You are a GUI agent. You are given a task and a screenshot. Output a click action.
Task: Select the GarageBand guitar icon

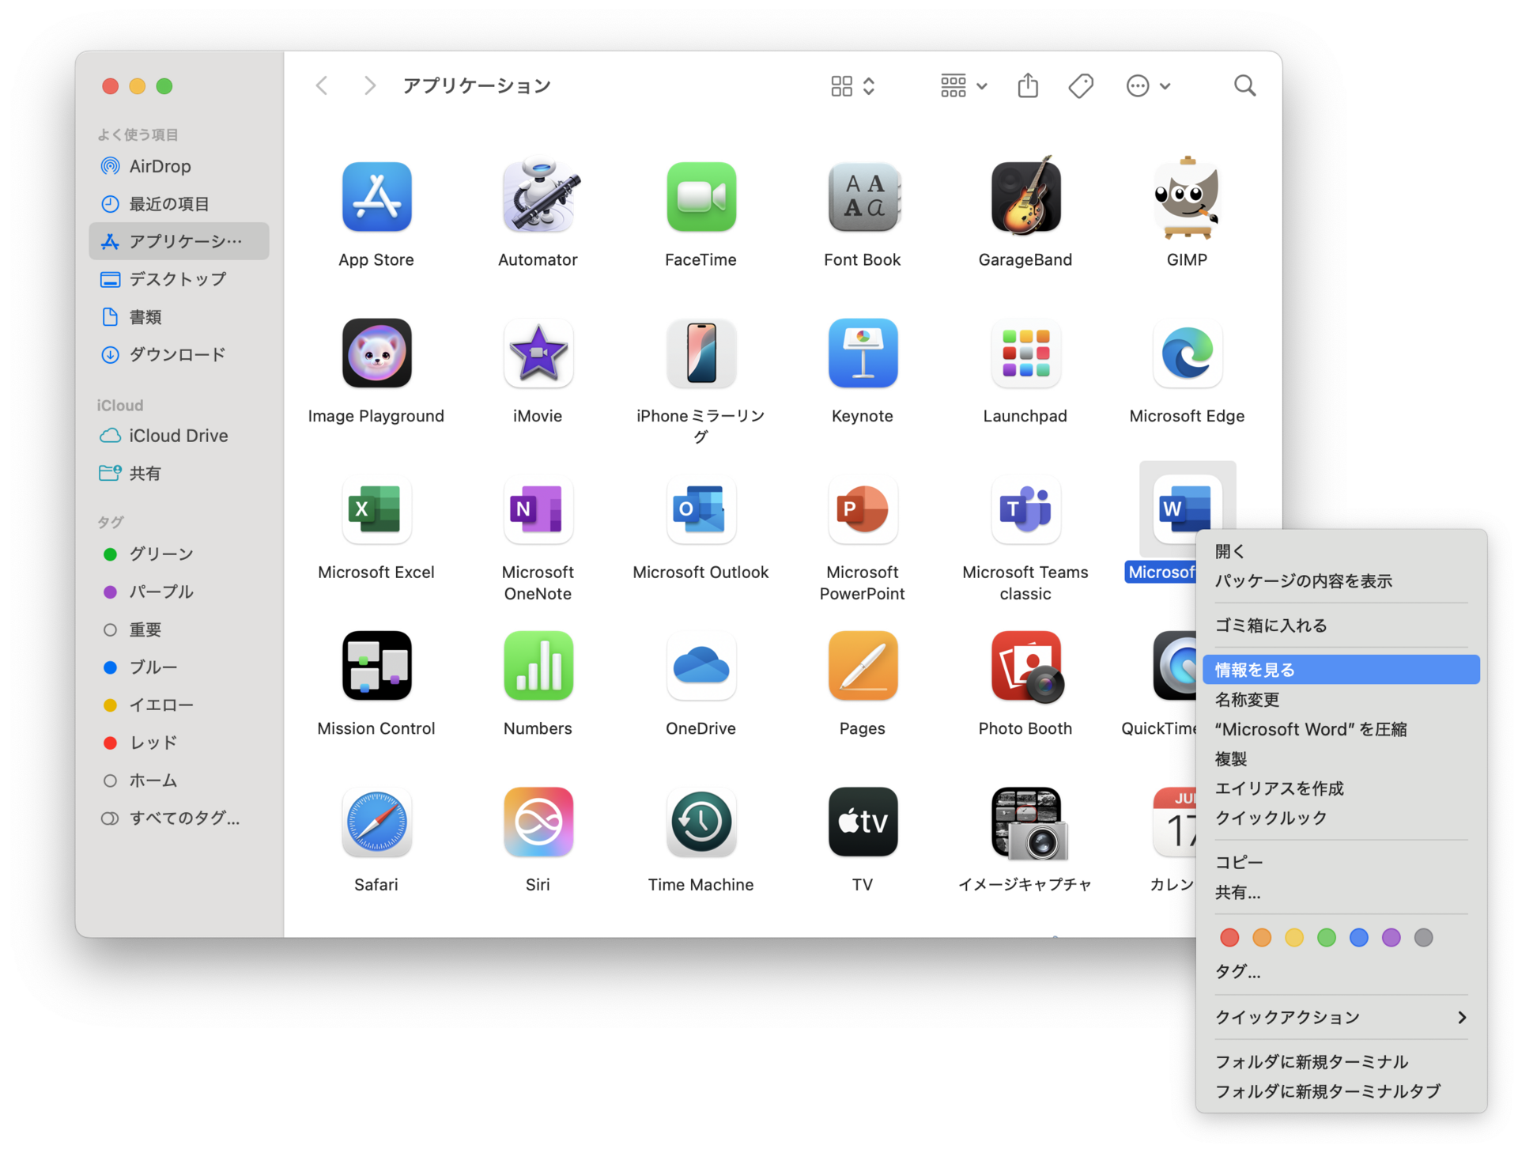tap(1025, 195)
